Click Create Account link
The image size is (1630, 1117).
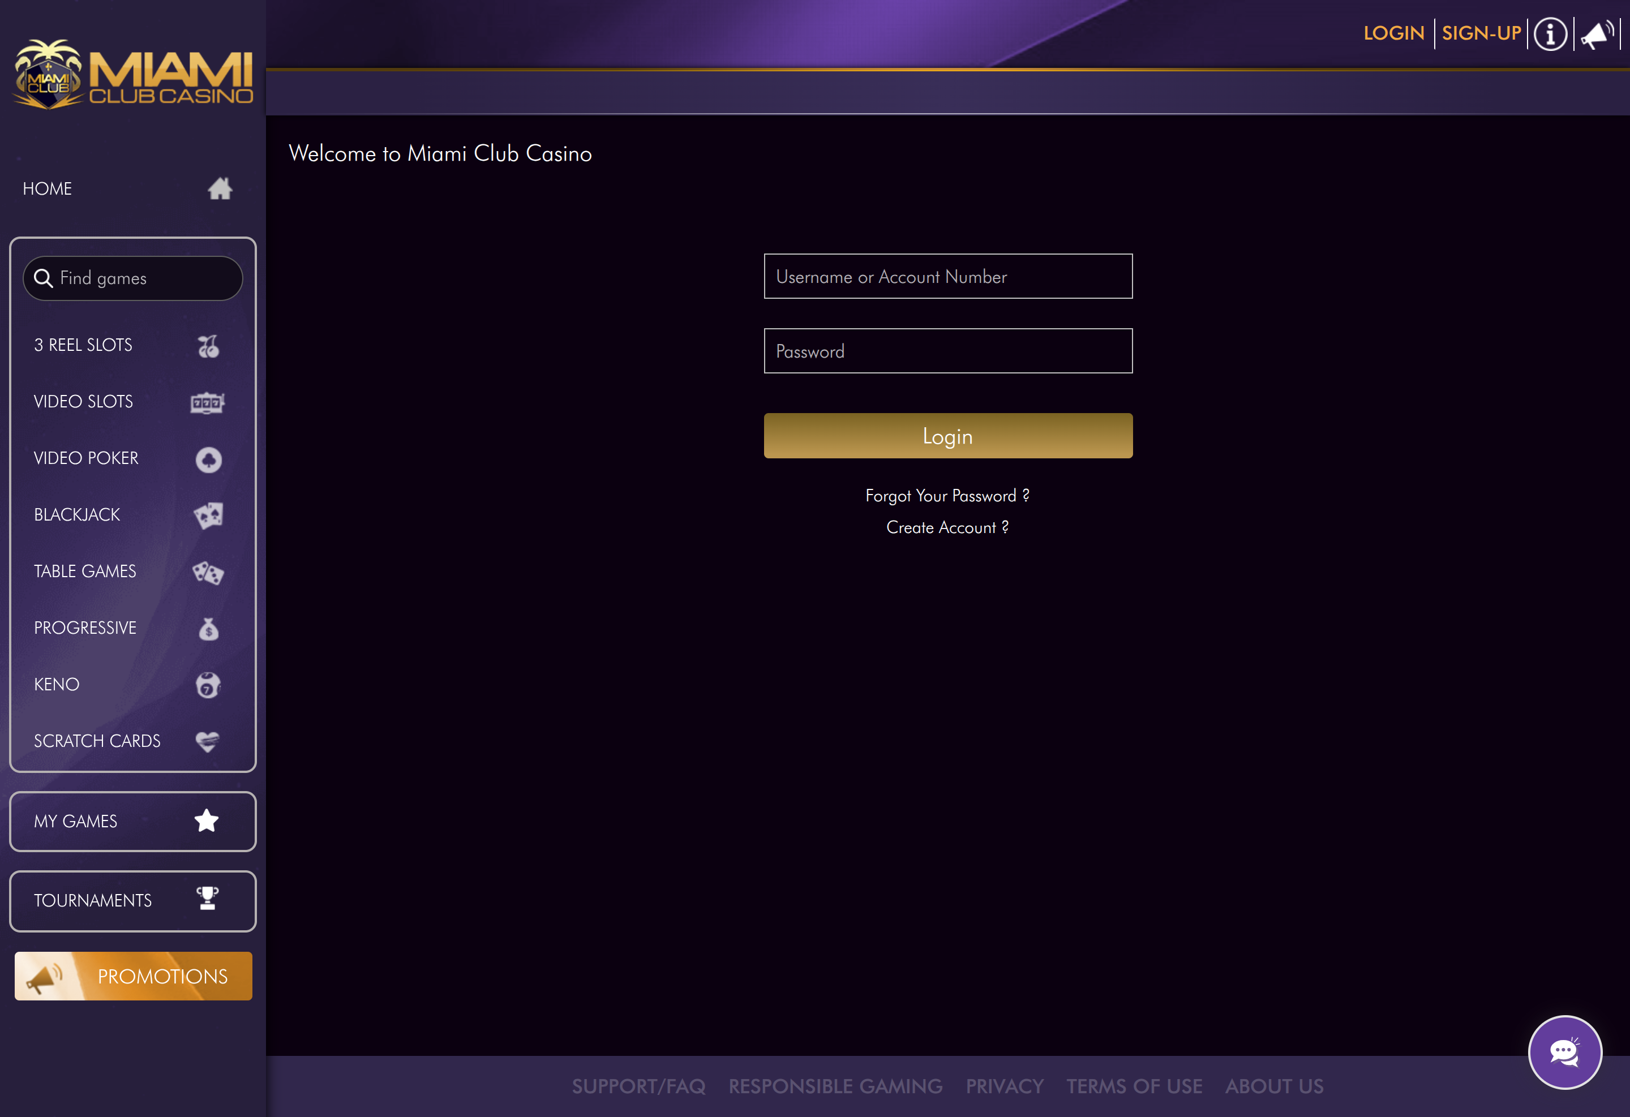click(947, 527)
